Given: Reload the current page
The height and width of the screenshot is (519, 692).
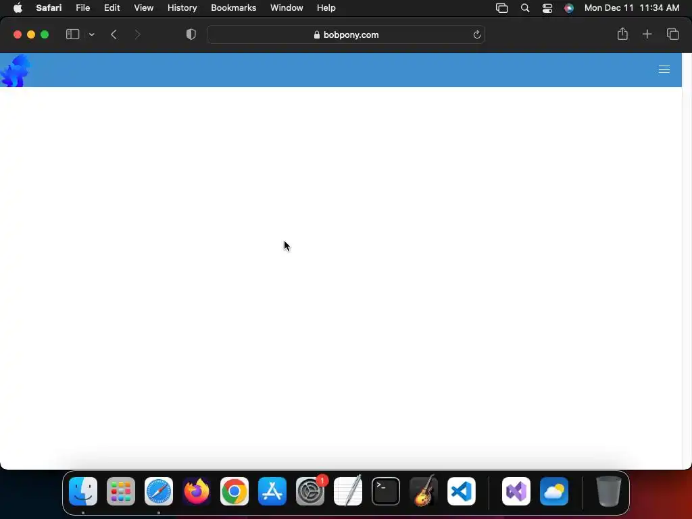Looking at the screenshot, I should pyautogui.click(x=476, y=34).
